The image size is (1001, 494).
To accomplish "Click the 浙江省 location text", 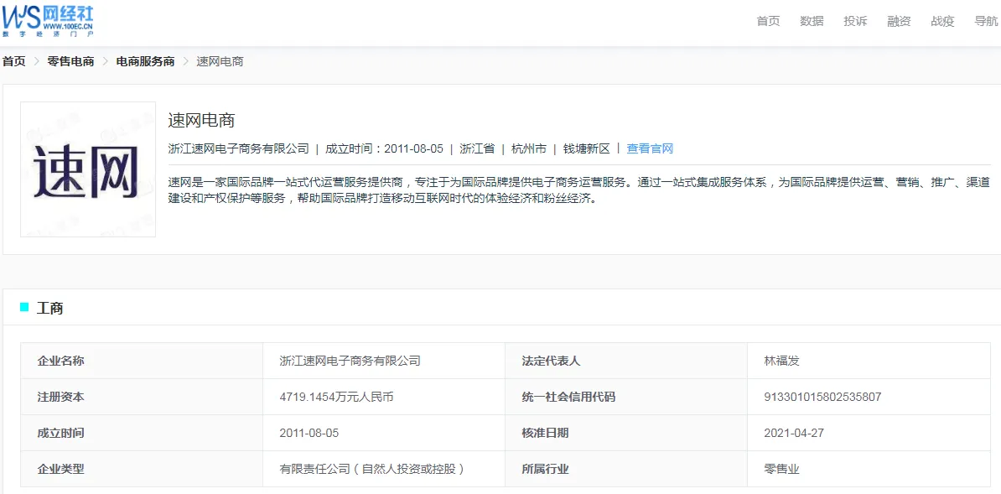I will pos(477,149).
